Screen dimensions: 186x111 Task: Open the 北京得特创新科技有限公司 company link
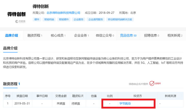[x=63, y=13]
